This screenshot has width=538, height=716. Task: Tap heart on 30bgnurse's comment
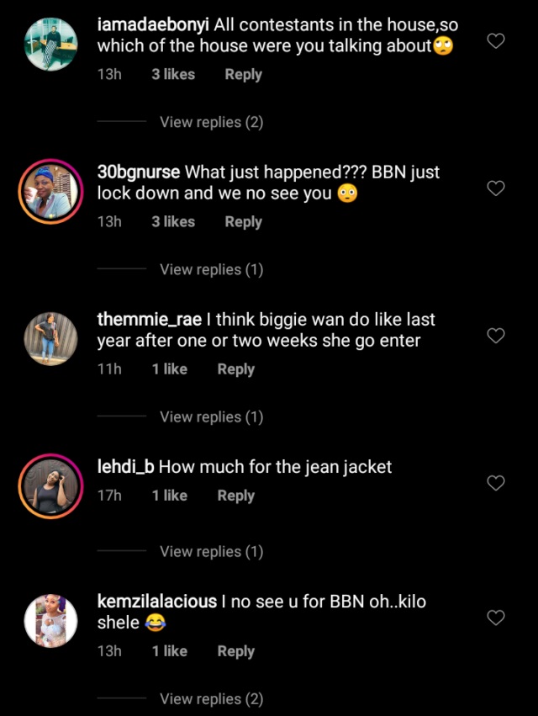[496, 188]
